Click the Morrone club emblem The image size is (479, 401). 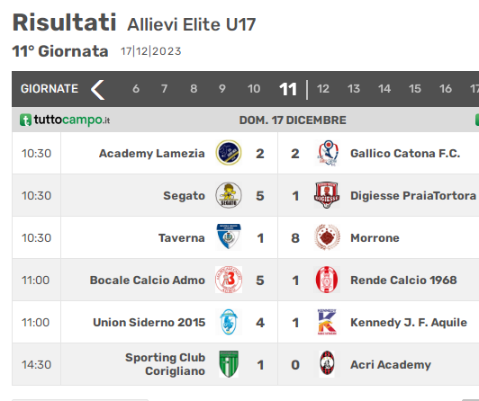pos(327,237)
